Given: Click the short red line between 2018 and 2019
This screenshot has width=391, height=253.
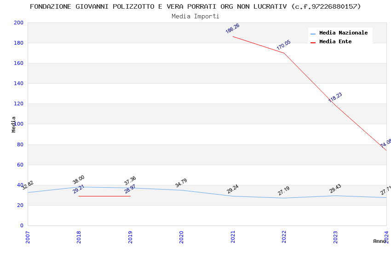Looking at the screenshot, I should (x=104, y=196).
